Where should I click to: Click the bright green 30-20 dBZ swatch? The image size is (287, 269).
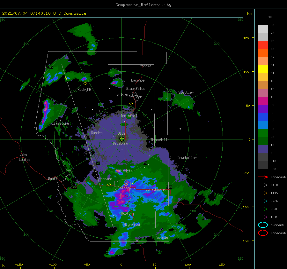263,133
